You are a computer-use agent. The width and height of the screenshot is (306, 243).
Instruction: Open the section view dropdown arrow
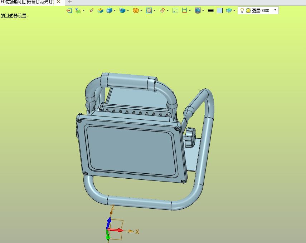click(x=155, y=10)
